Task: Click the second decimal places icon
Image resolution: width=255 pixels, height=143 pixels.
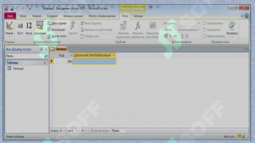Action: [x=187, y=36]
